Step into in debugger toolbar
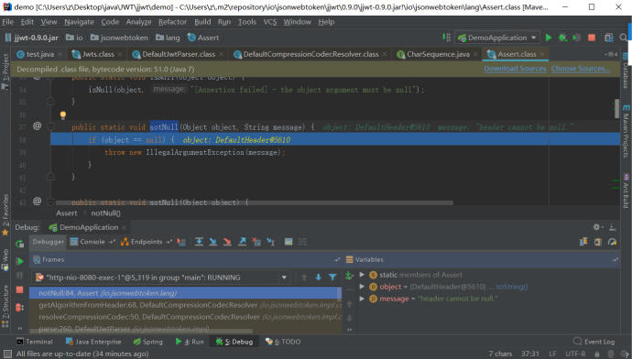The height and width of the screenshot is (359, 632). coord(213,242)
